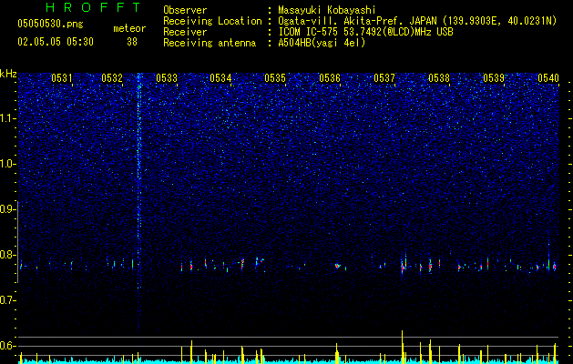The image size is (573, 364).
Task: Click antenna value A504HB(yagi 4el)
Action: point(322,43)
